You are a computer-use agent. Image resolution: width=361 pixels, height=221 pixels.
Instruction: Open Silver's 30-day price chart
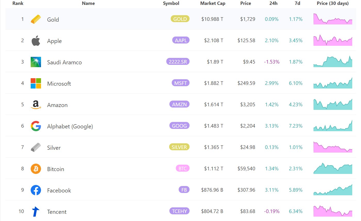click(x=333, y=147)
